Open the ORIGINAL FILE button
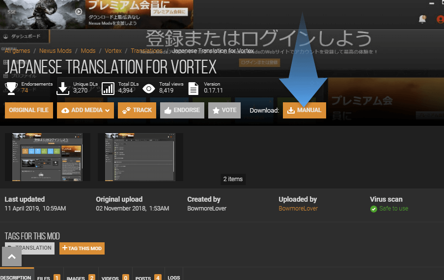Viewport: 444px width, 280px height. coord(29,110)
